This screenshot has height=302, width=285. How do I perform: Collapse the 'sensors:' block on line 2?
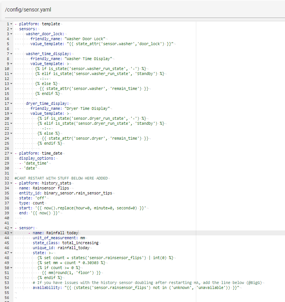point(11,29)
